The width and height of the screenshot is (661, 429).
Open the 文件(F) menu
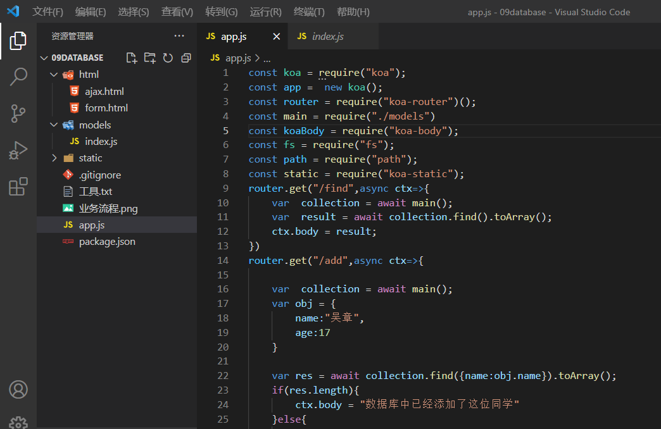pyautogui.click(x=47, y=12)
